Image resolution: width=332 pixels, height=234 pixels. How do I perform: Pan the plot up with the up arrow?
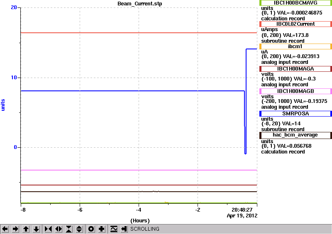26,229
